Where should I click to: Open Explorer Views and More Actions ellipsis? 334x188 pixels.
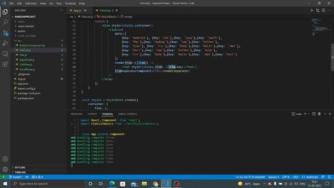pyautogui.click(x=62, y=10)
